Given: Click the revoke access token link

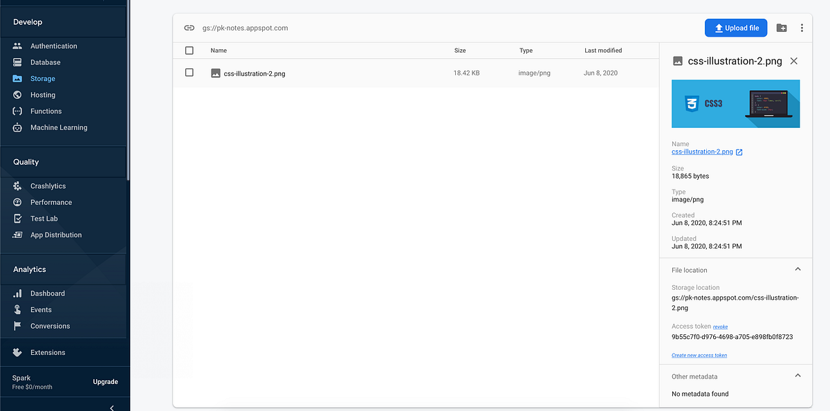Looking at the screenshot, I should click(x=721, y=327).
